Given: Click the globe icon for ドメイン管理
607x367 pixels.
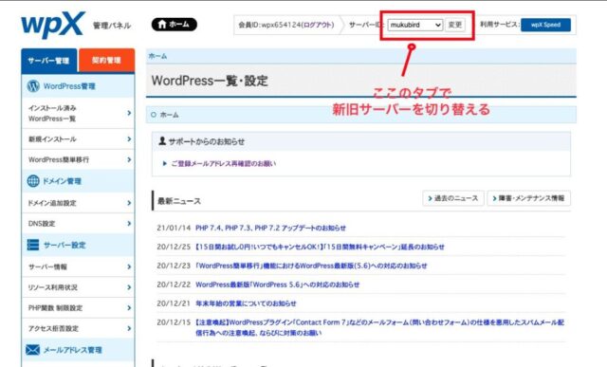Looking at the screenshot, I should (x=33, y=181).
